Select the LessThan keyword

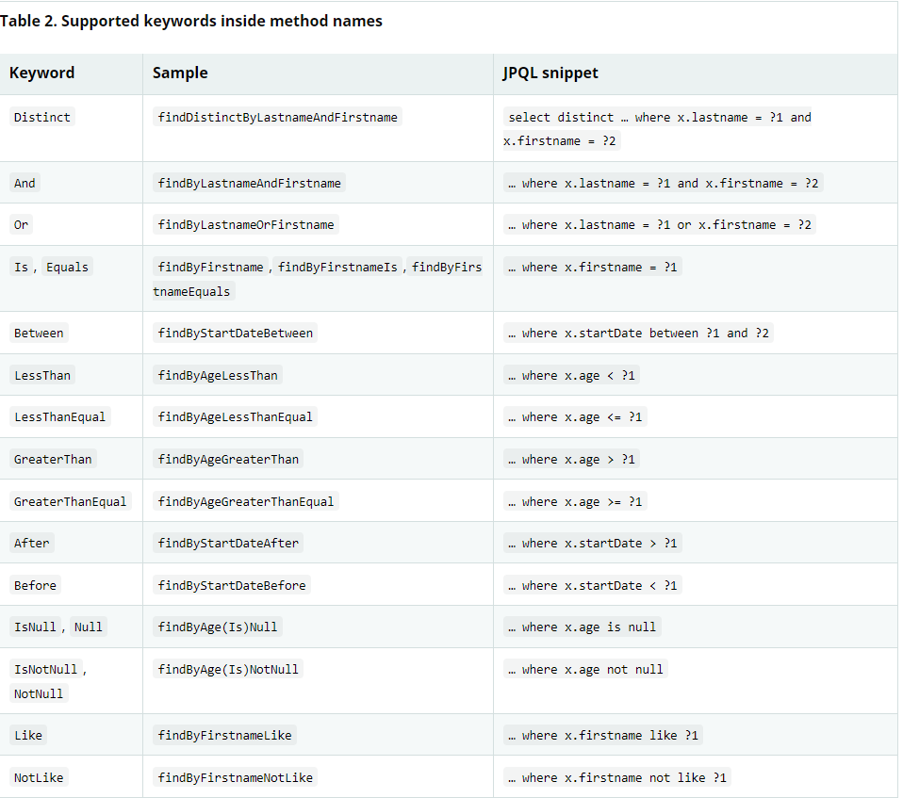[x=42, y=375]
